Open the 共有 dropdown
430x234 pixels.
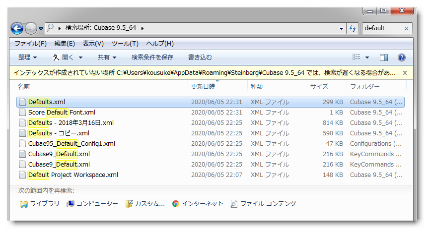click(x=107, y=58)
